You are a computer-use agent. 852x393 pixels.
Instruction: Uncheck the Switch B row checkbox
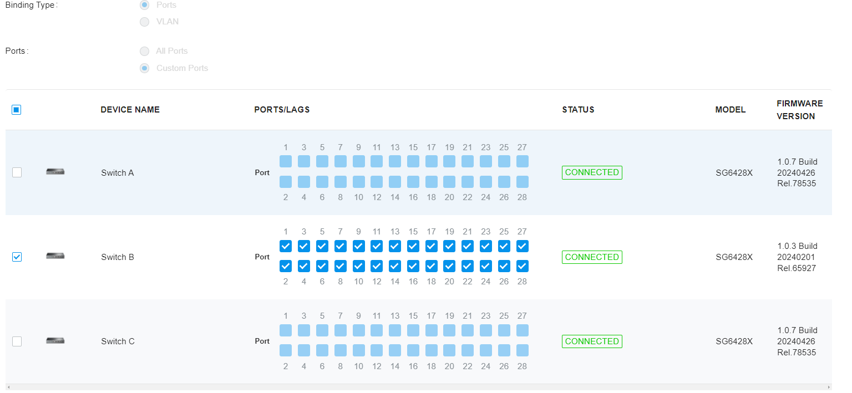[x=17, y=257]
